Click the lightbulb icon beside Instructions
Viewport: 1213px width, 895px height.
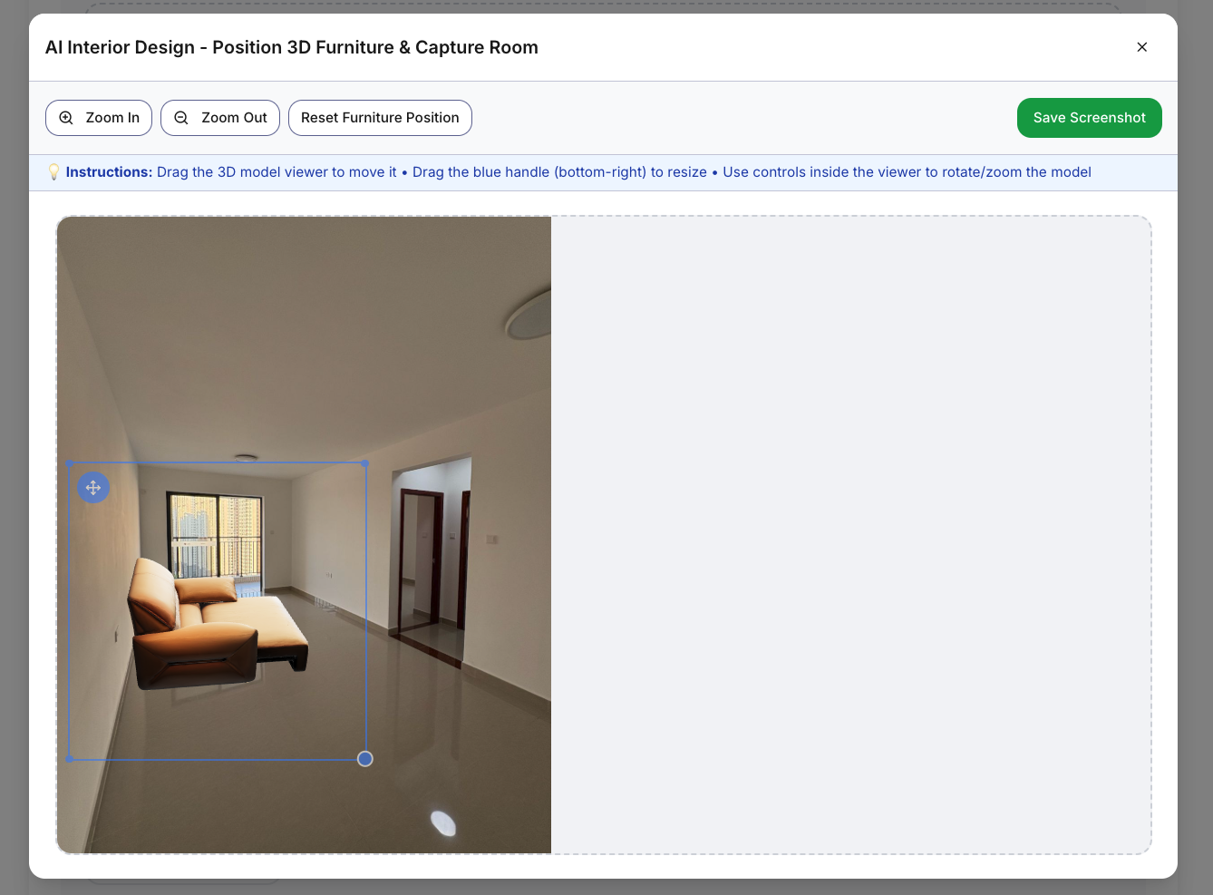(x=54, y=171)
